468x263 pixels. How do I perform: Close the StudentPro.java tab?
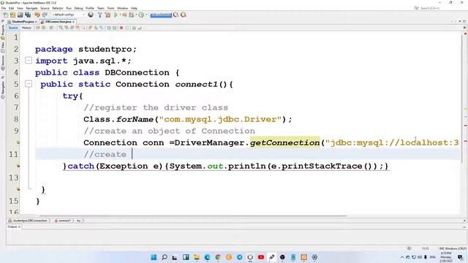click(36, 22)
